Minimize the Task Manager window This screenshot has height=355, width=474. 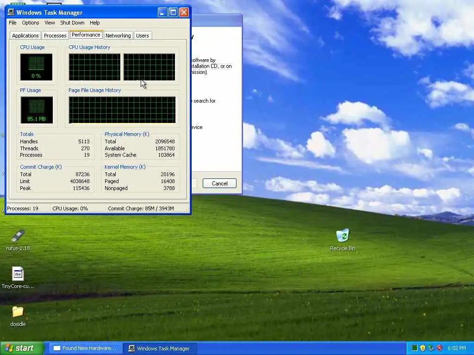[x=162, y=12]
